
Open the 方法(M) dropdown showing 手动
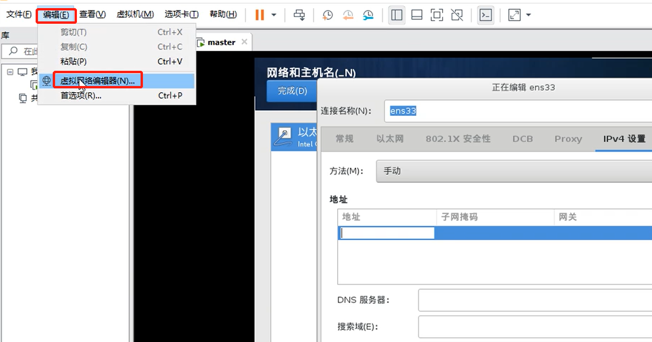[x=514, y=171]
